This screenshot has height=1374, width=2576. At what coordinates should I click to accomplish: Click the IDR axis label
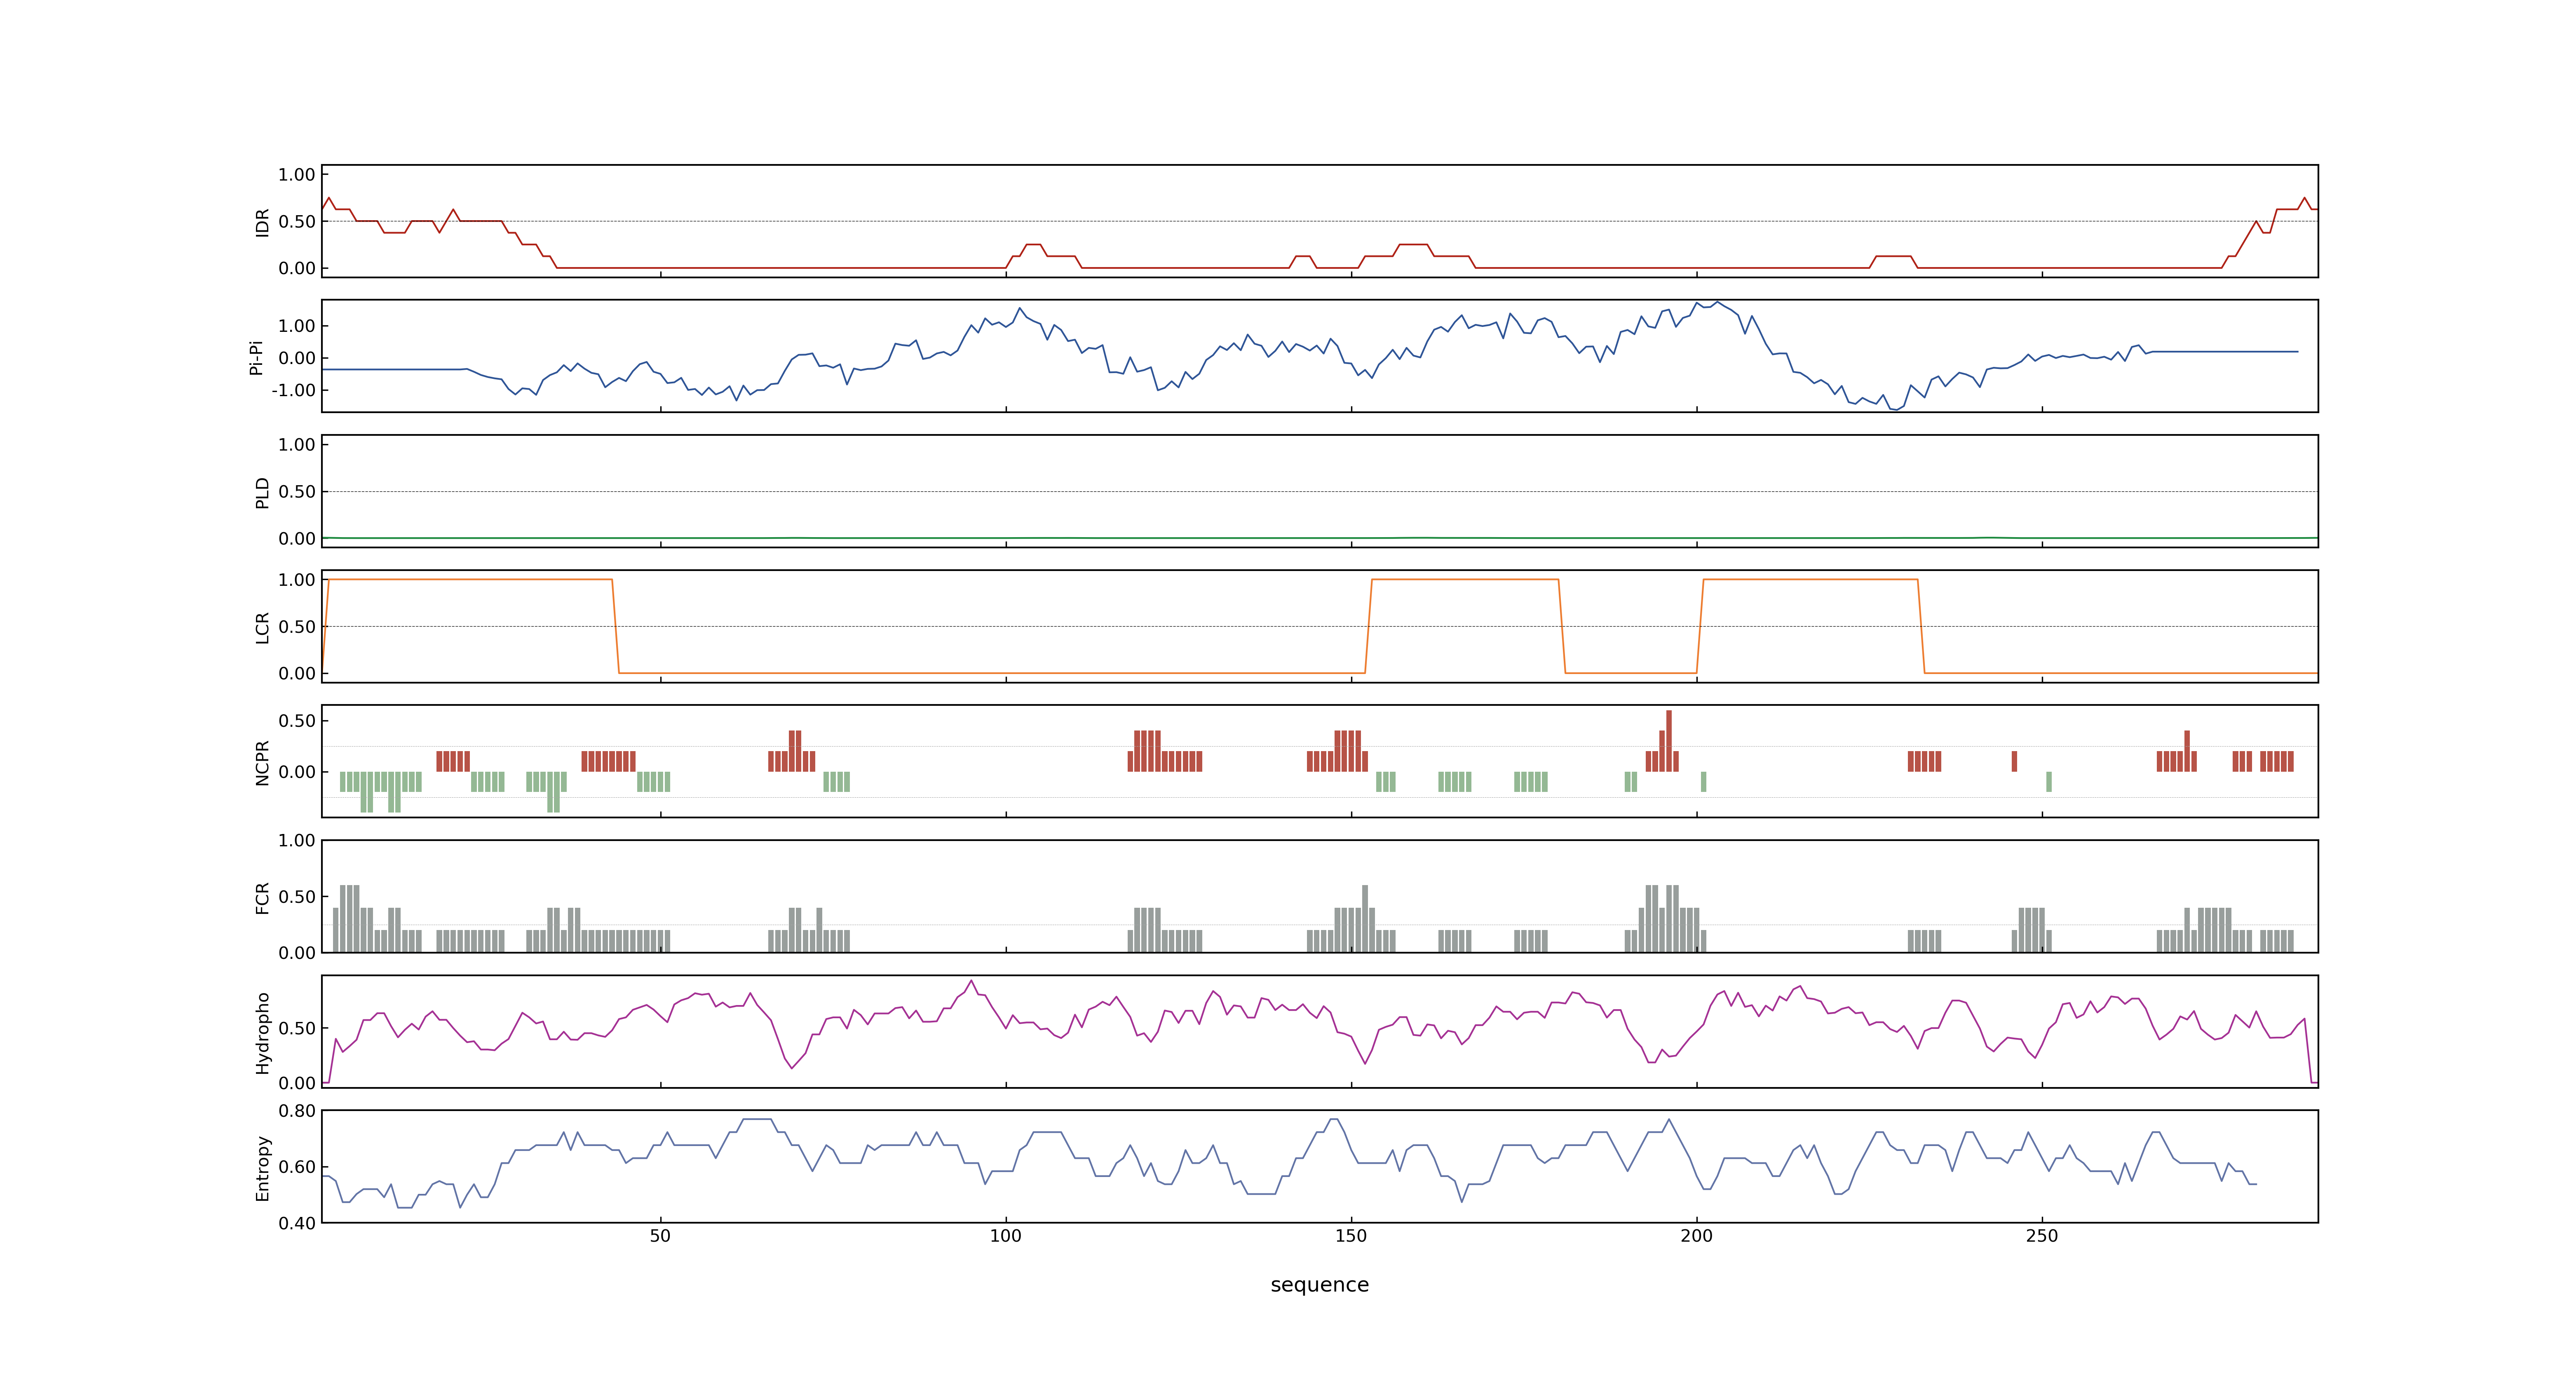[262, 222]
